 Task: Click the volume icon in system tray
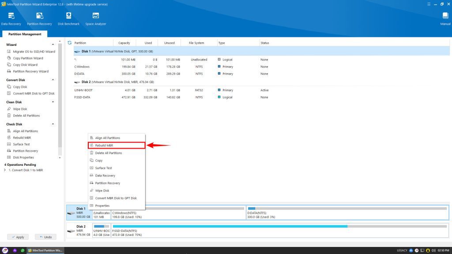coord(433,250)
